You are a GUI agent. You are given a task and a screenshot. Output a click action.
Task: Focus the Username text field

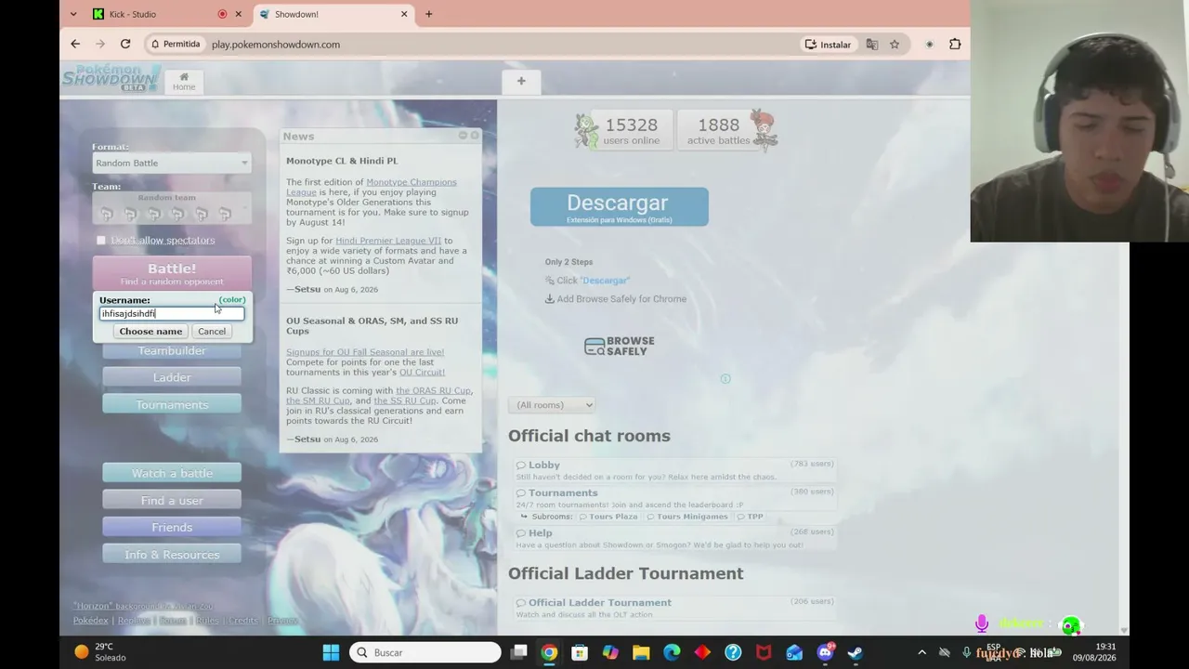click(172, 313)
